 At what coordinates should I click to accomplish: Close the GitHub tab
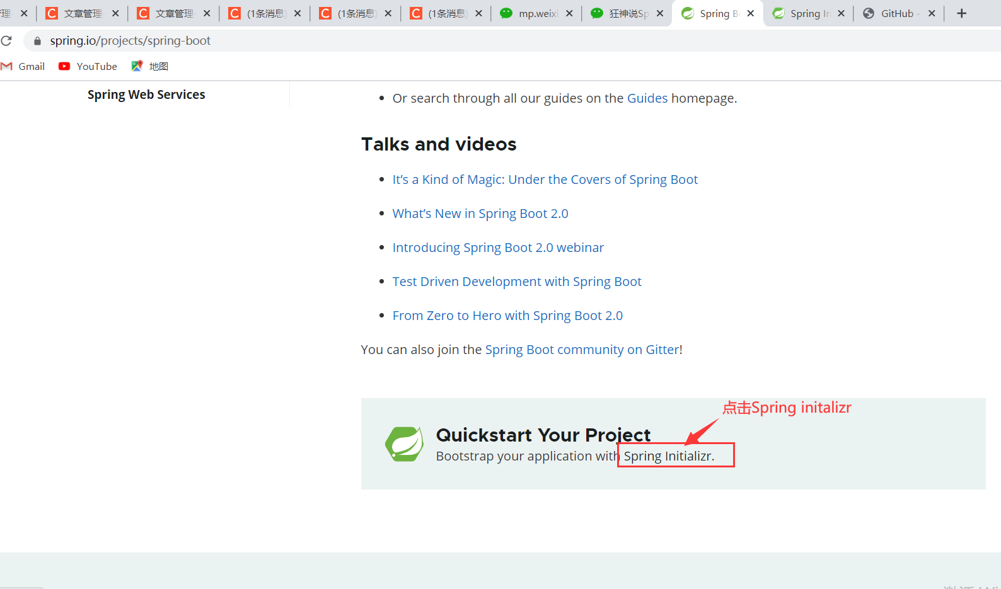pyautogui.click(x=932, y=13)
